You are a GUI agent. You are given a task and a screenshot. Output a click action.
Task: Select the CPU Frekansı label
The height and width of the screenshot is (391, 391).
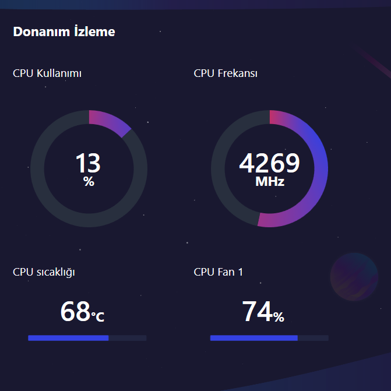click(226, 73)
